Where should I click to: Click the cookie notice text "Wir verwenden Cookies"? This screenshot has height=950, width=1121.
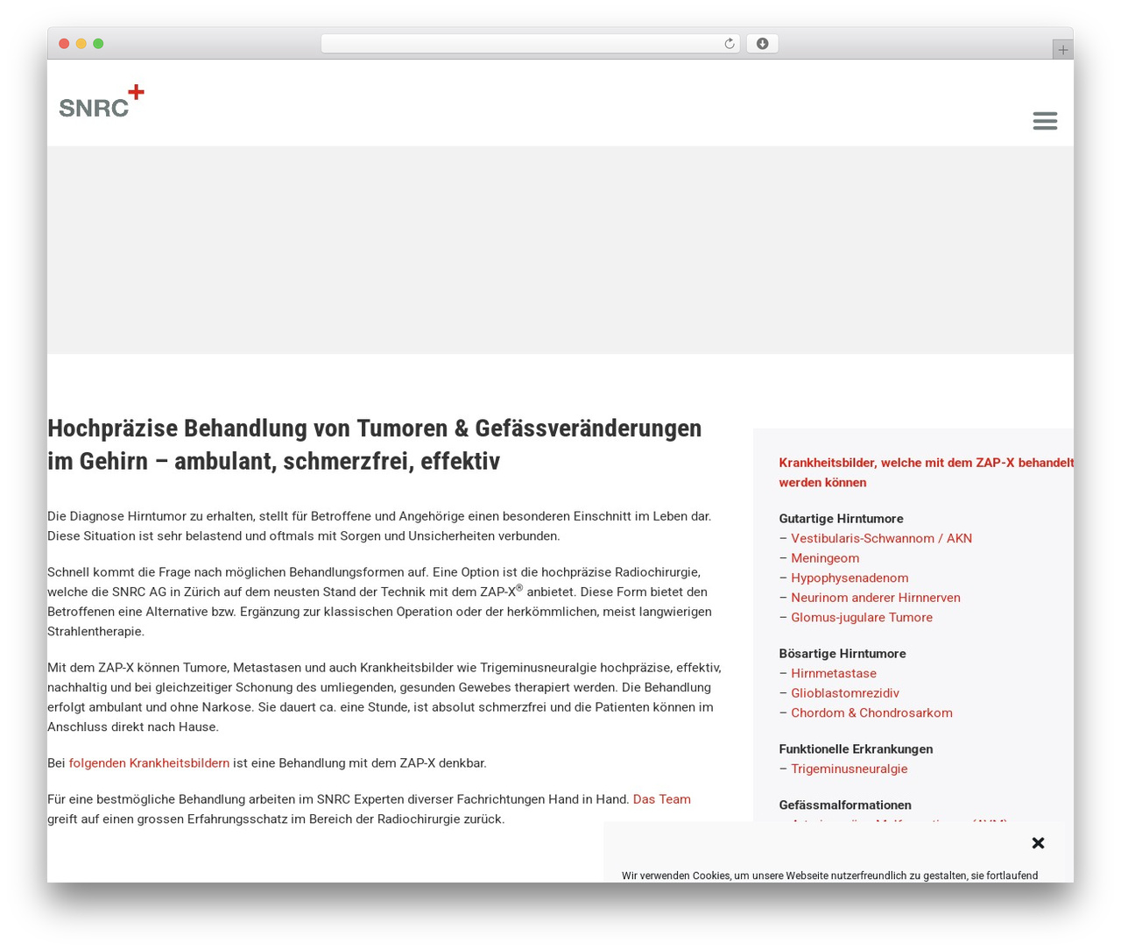click(829, 876)
